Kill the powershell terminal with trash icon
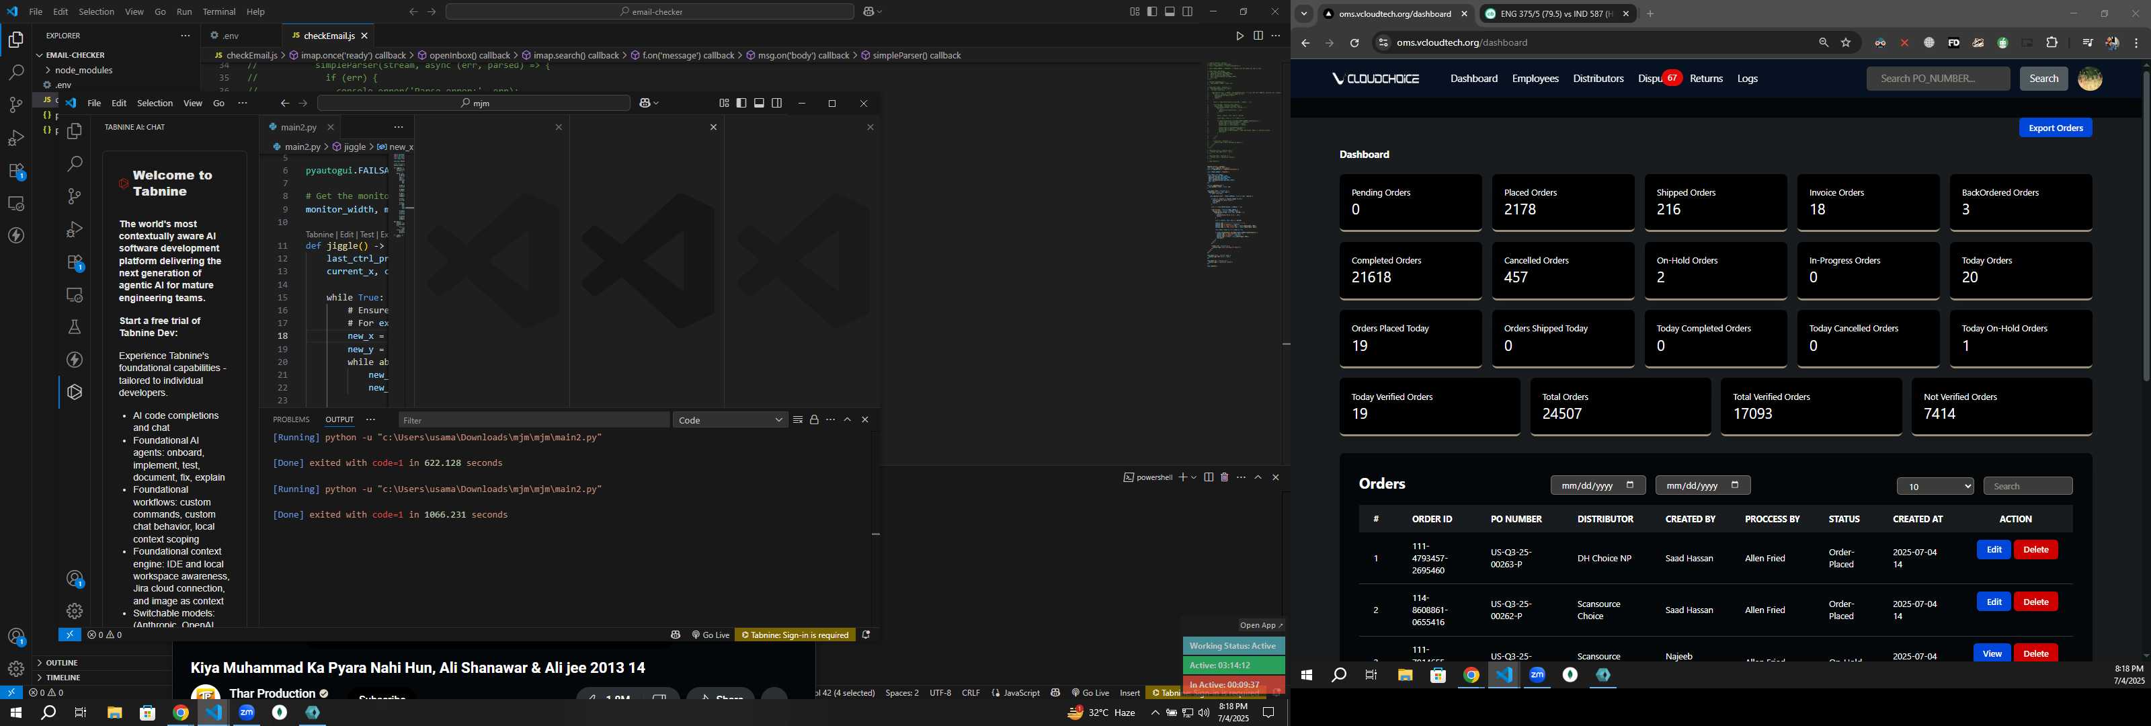Screen dimensions: 2151x726 (x=1224, y=477)
